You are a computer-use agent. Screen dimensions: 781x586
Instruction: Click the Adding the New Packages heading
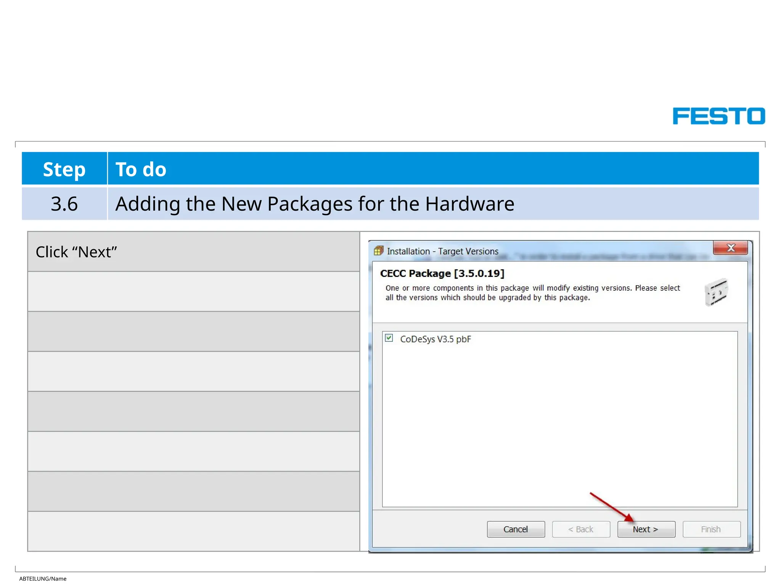click(x=315, y=204)
